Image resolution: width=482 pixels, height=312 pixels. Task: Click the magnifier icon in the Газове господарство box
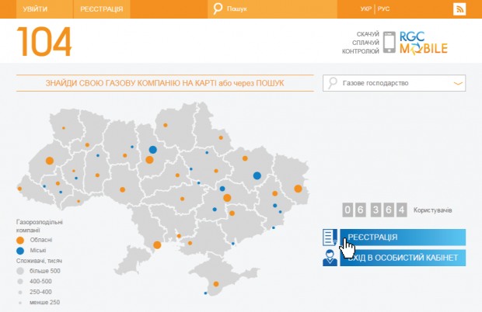tap(333, 83)
